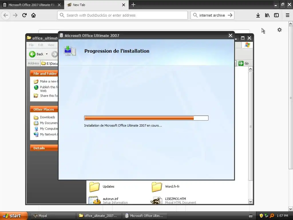Click the Explorer vertical scrollbar thumb
This screenshot has height=220, width=293.
pos(251,126)
